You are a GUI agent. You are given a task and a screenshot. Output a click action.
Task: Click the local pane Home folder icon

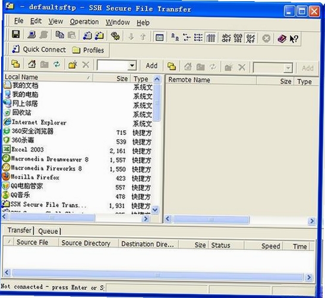coord(32,64)
